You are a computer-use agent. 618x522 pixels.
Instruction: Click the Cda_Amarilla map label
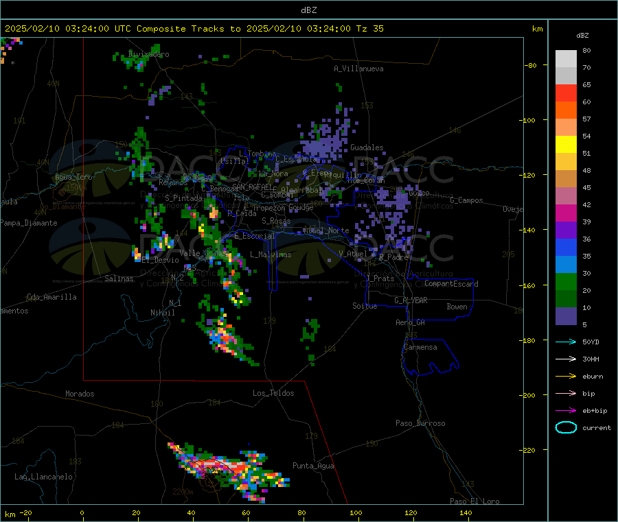coord(51,297)
